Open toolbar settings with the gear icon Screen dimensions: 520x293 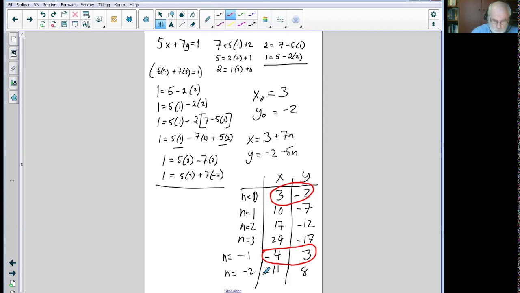(x=433, y=15)
